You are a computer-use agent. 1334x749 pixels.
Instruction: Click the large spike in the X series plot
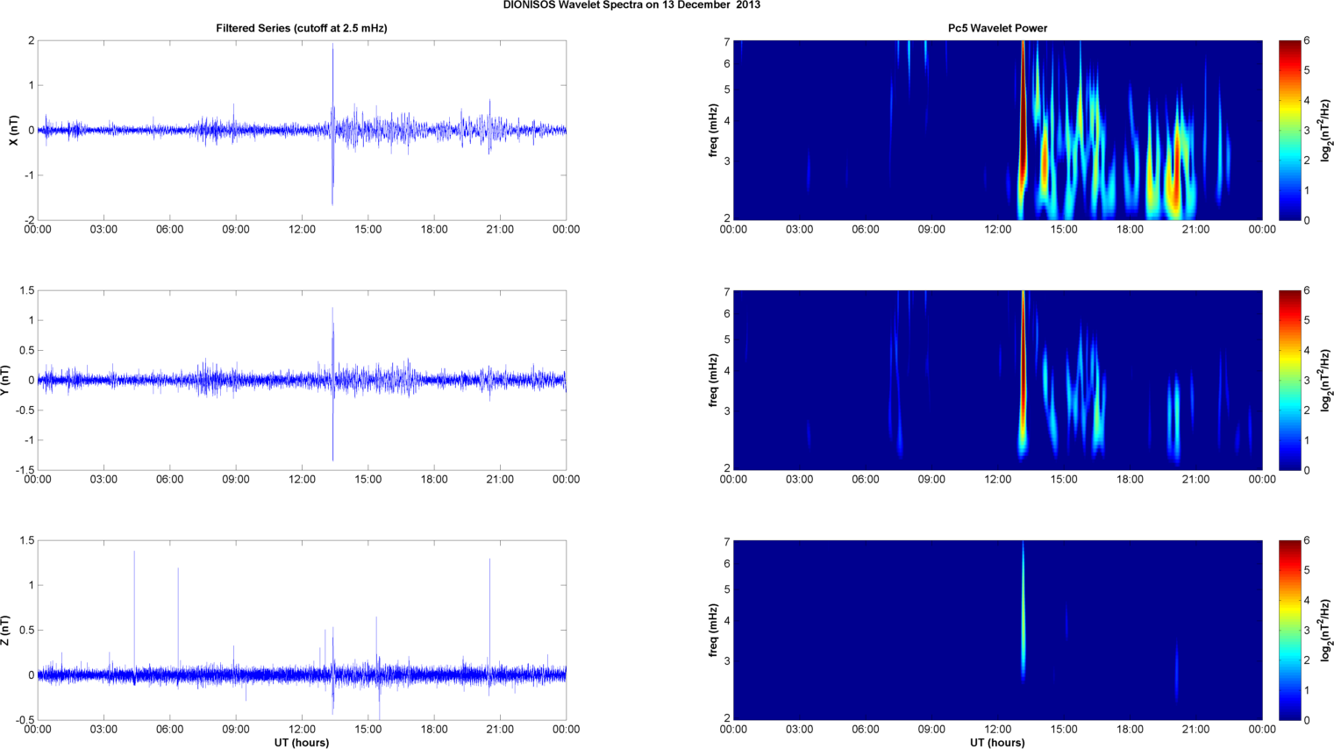pos(332,124)
